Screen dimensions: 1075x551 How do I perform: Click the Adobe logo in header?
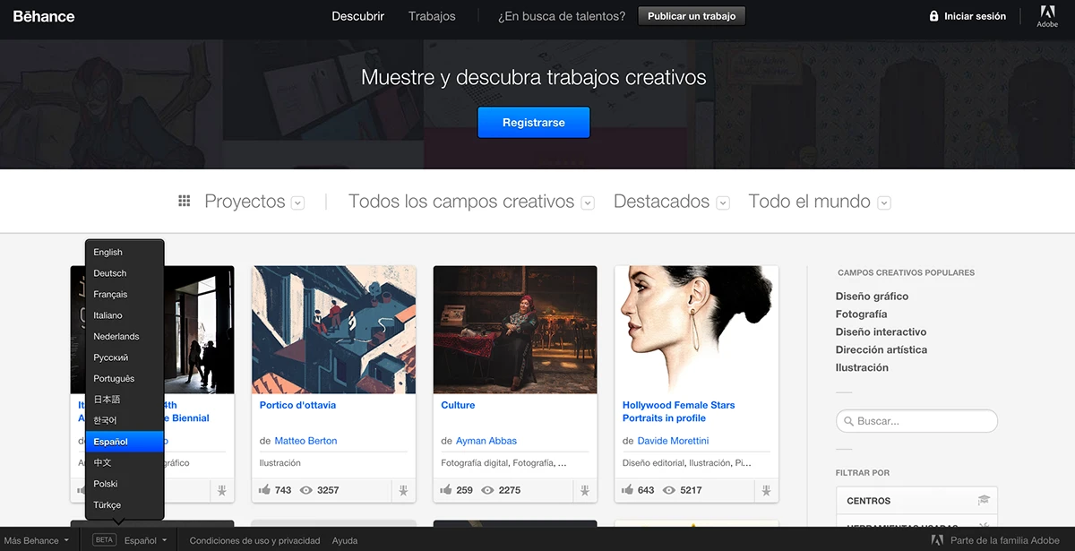tap(1046, 15)
